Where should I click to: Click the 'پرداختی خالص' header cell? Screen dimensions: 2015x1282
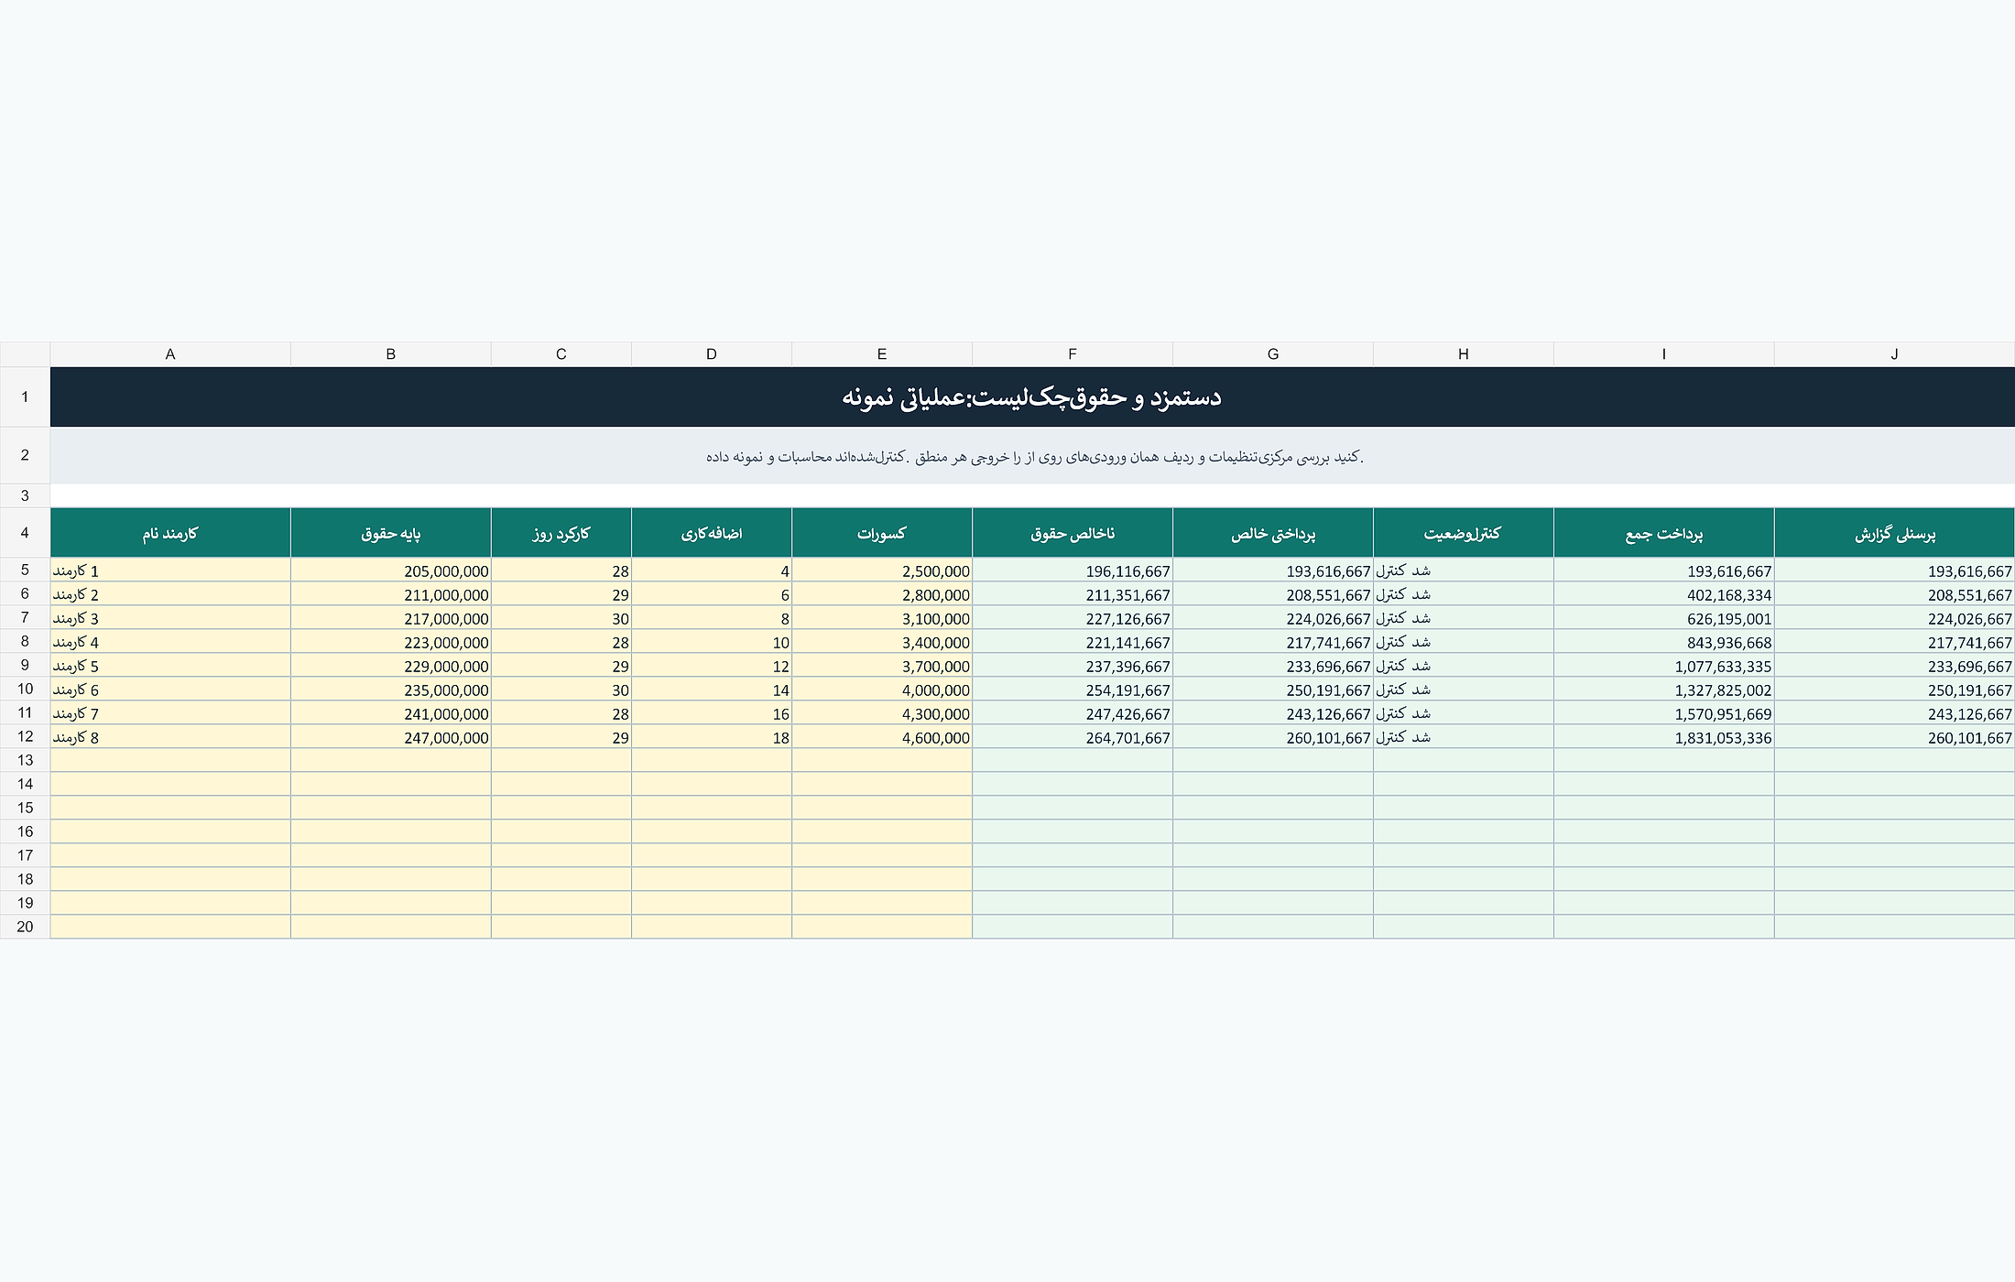pos(1273,533)
